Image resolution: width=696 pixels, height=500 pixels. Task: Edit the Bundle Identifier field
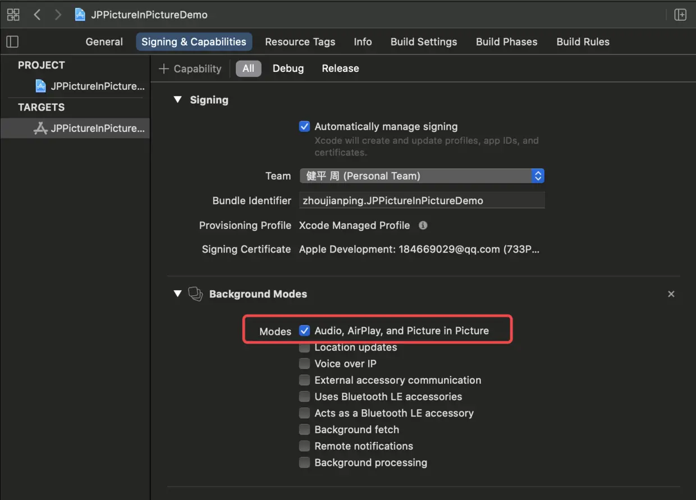[x=422, y=200]
